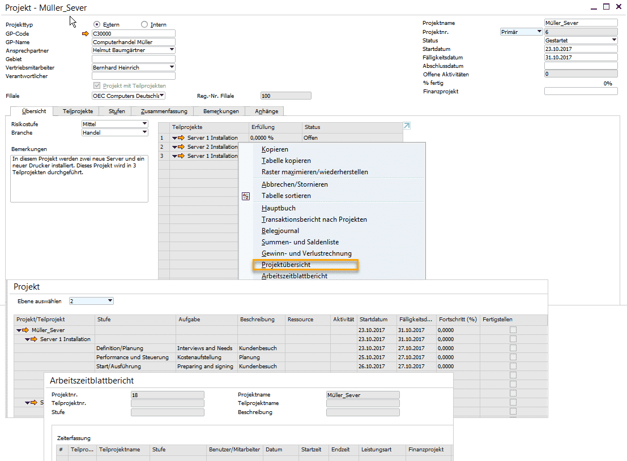Click the empty Gebiet field
Image resolution: width=627 pixels, height=461 pixels.
(134, 59)
